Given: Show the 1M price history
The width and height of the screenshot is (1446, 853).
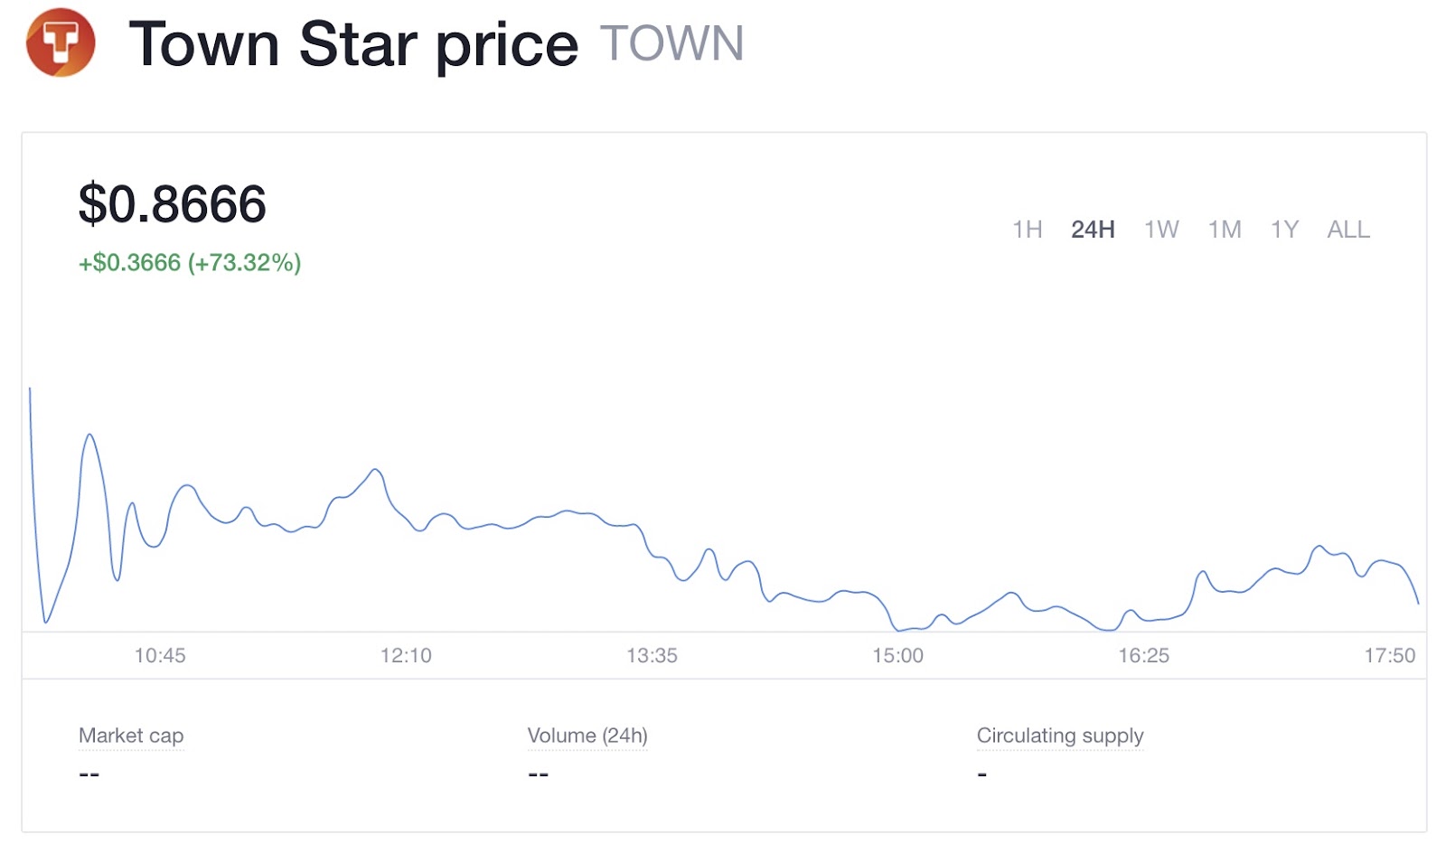Looking at the screenshot, I should pyautogui.click(x=1225, y=230).
